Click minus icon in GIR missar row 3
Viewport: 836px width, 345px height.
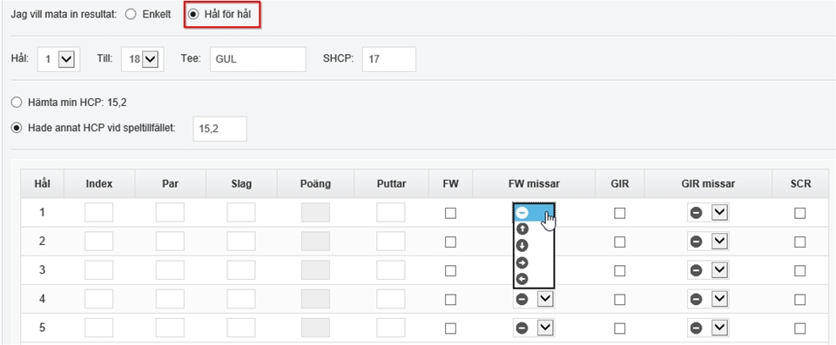[x=696, y=270]
